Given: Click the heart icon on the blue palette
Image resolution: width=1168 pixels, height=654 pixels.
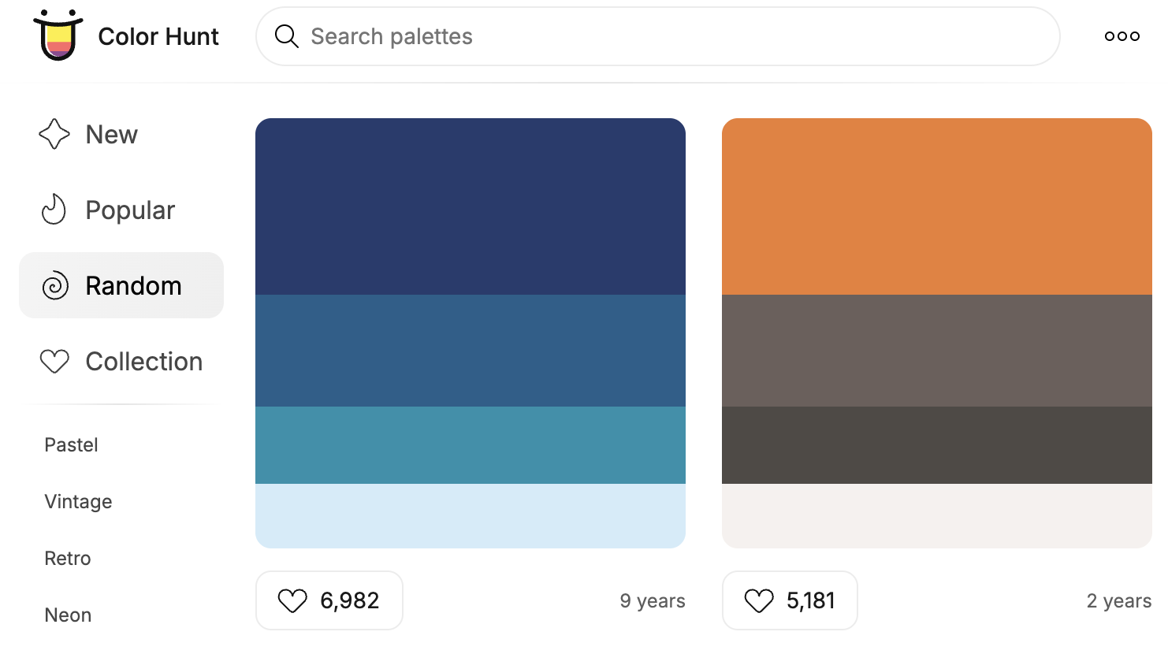Looking at the screenshot, I should pos(292,600).
